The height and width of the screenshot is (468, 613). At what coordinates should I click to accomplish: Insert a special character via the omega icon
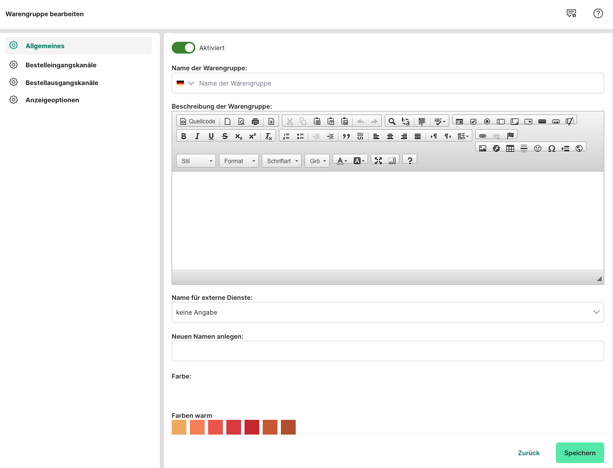click(x=552, y=148)
